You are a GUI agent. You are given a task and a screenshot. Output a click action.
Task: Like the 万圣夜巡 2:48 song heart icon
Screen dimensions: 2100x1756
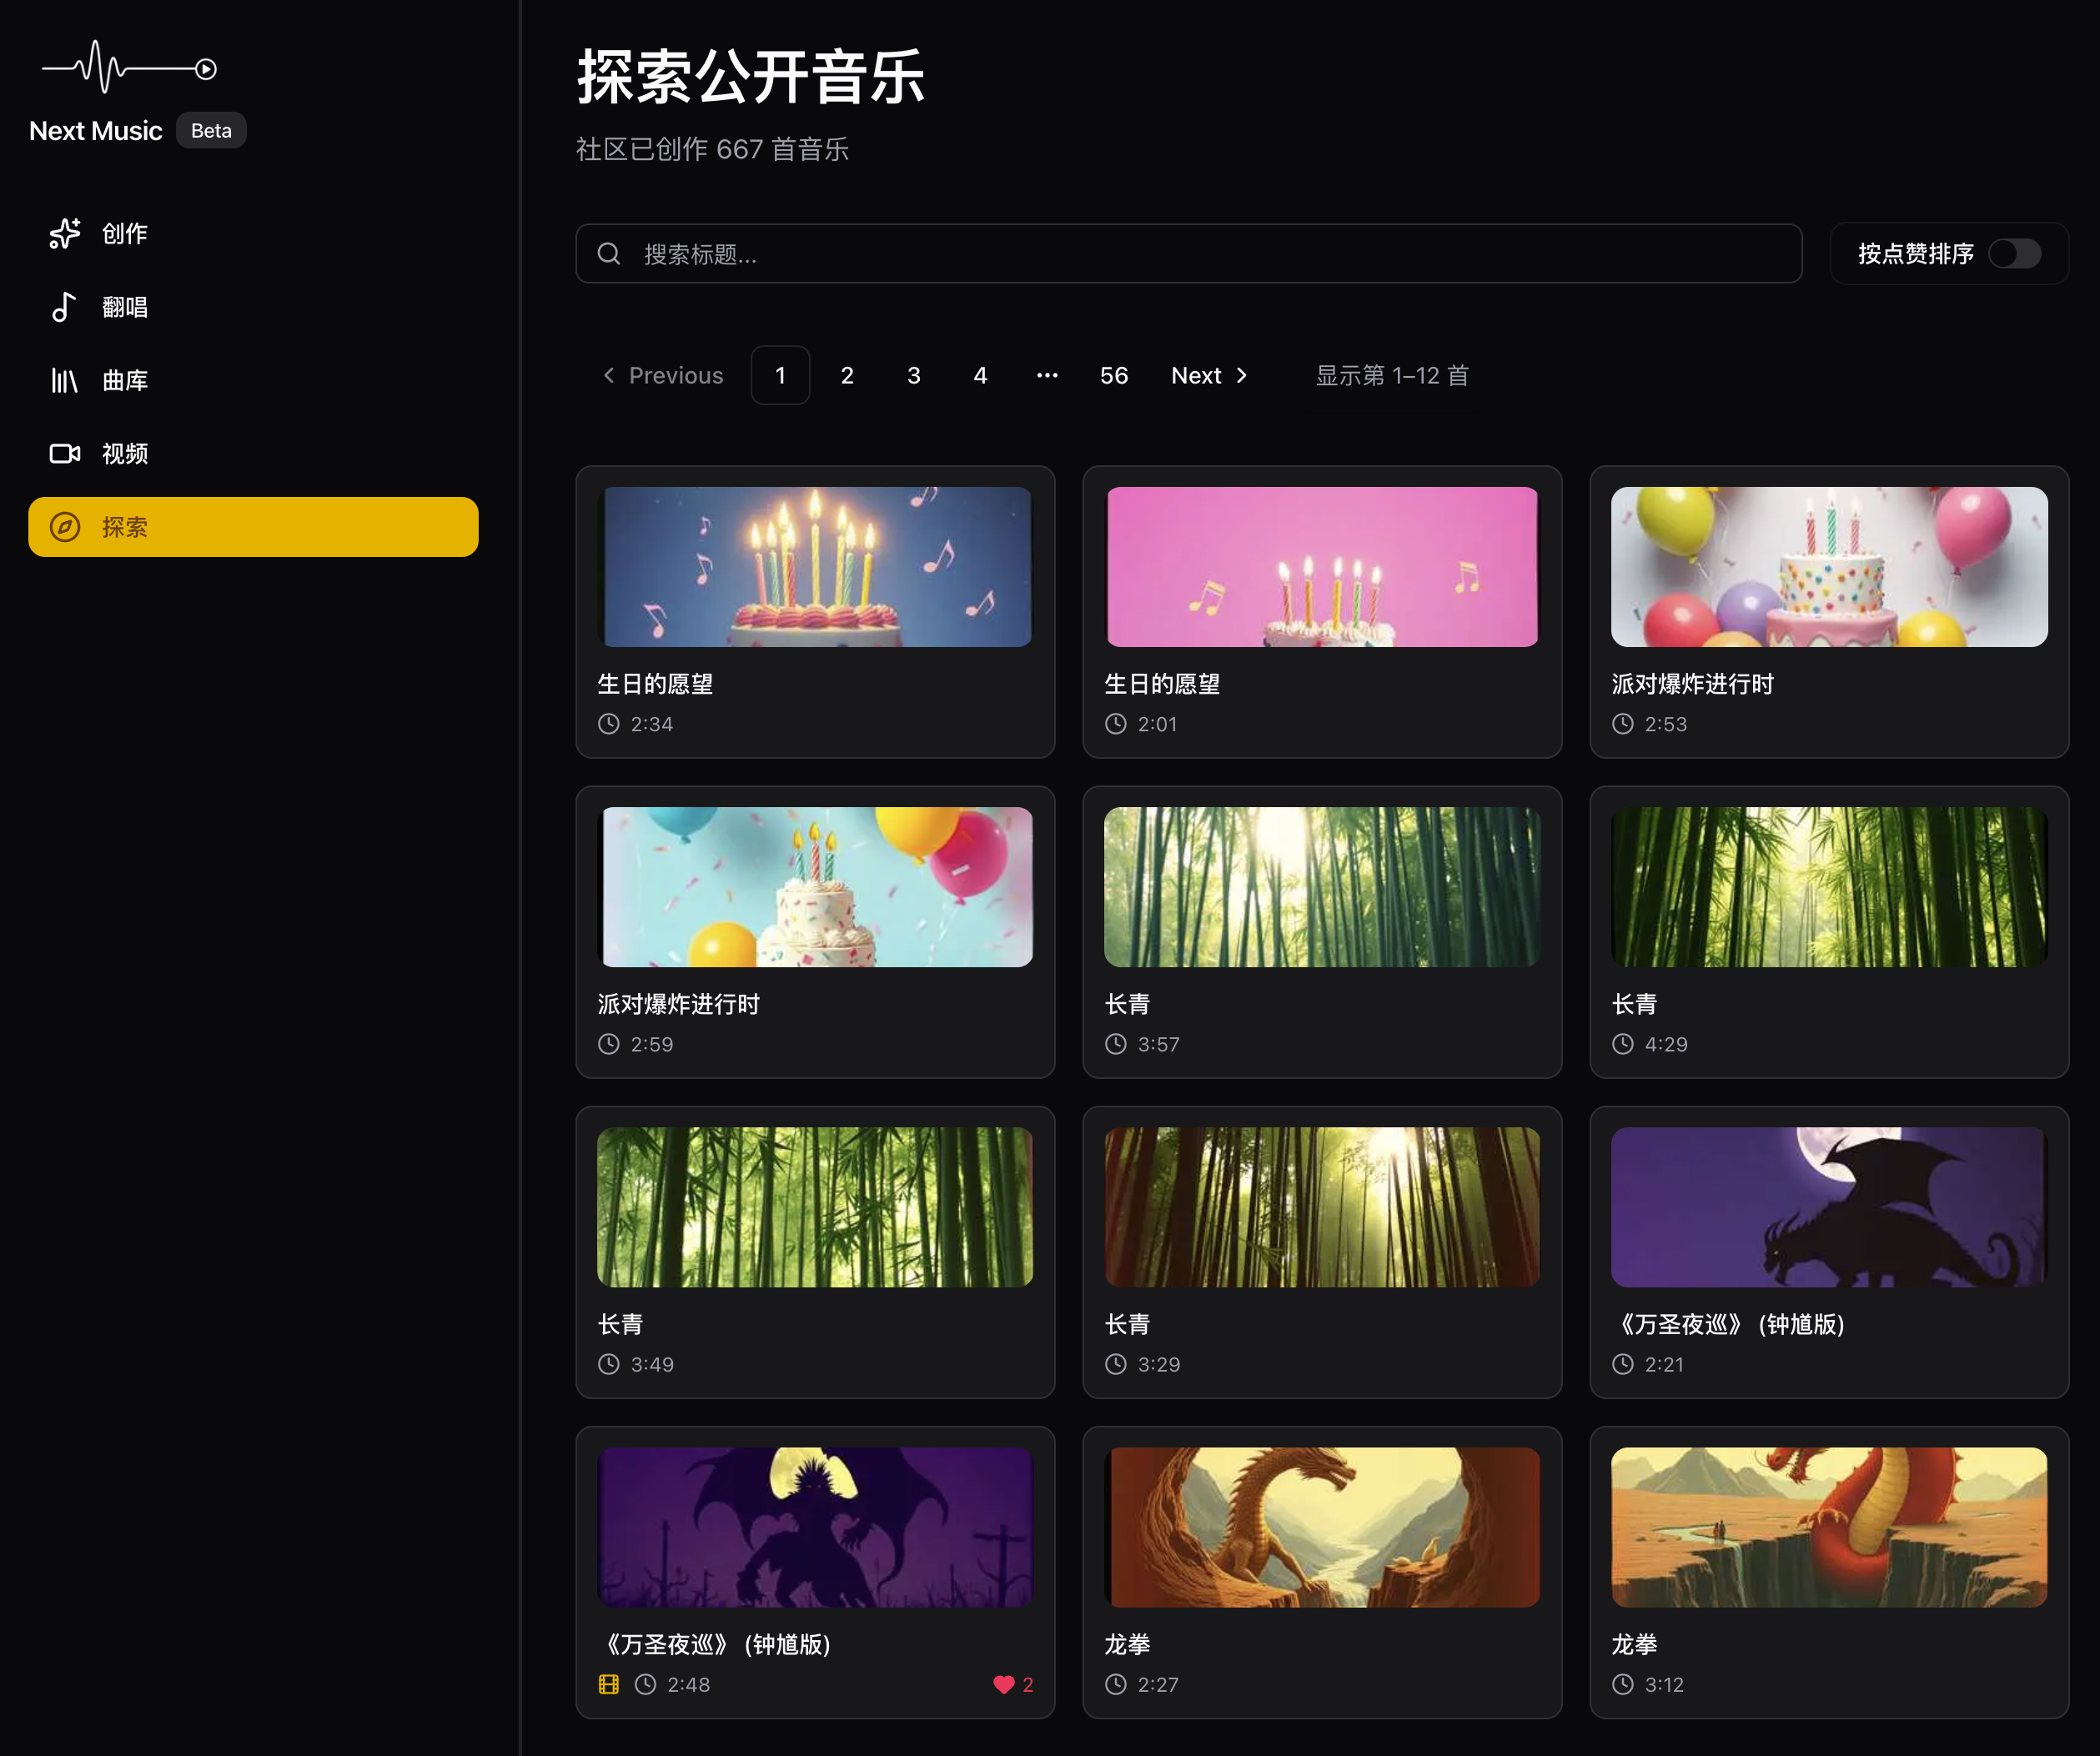[x=1004, y=1685]
